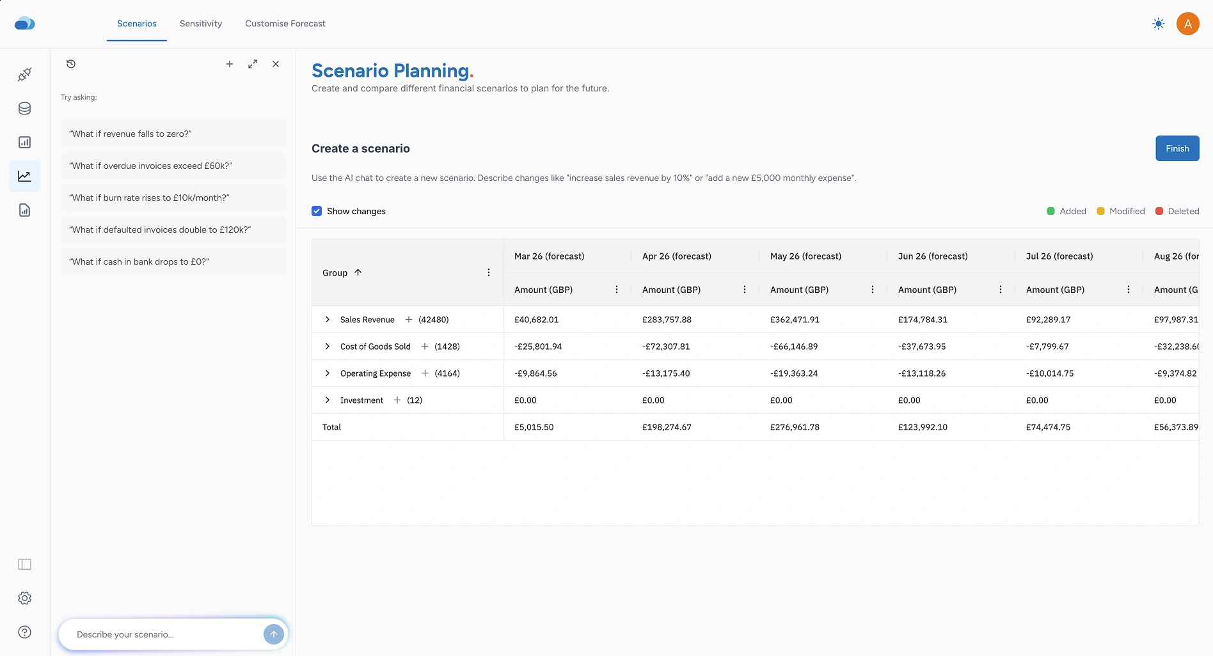Expand the chat panel to fullscreen

point(253,64)
